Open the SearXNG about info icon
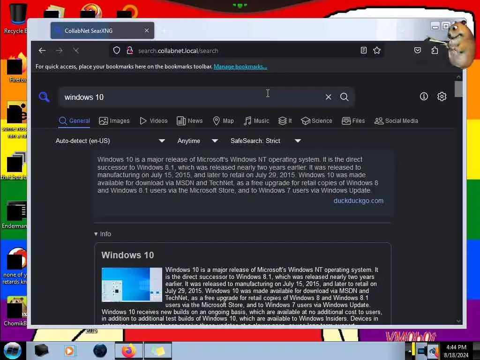480x360 pixels. coord(424,97)
